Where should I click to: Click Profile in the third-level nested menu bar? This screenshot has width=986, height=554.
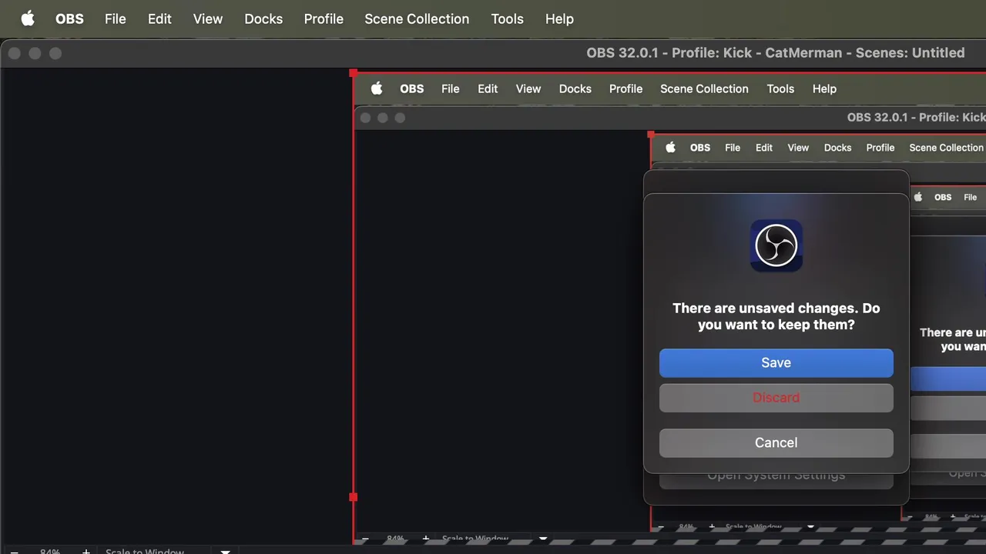tap(880, 148)
